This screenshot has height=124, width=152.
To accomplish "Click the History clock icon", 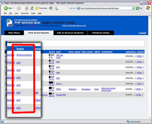I will pyautogui.click(x=51, y=8).
